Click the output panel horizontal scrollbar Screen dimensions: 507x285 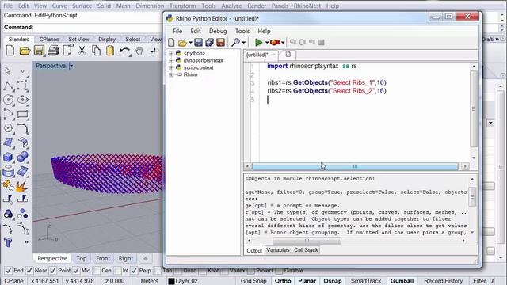point(307,241)
